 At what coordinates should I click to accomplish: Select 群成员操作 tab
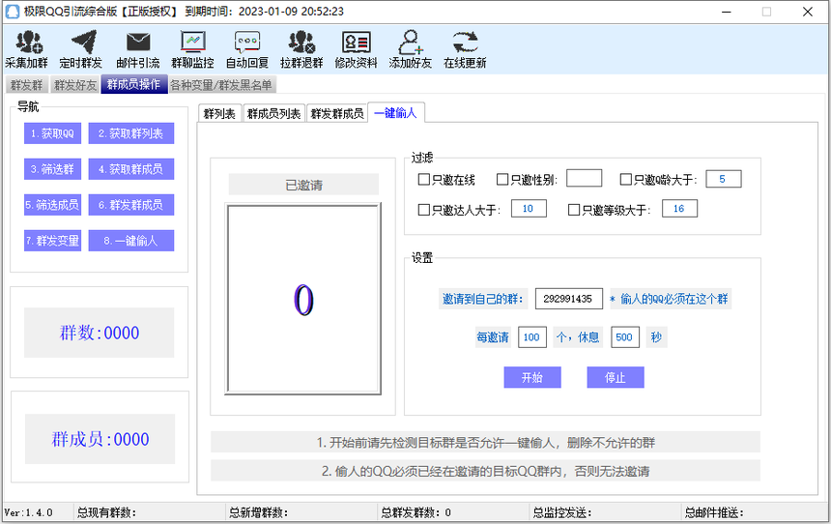[133, 84]
